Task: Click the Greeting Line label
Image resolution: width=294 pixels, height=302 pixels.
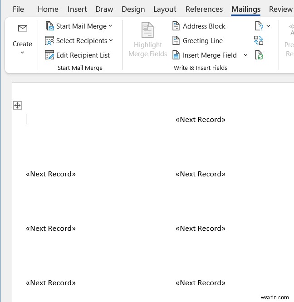Action: click(x=202, y=41)
